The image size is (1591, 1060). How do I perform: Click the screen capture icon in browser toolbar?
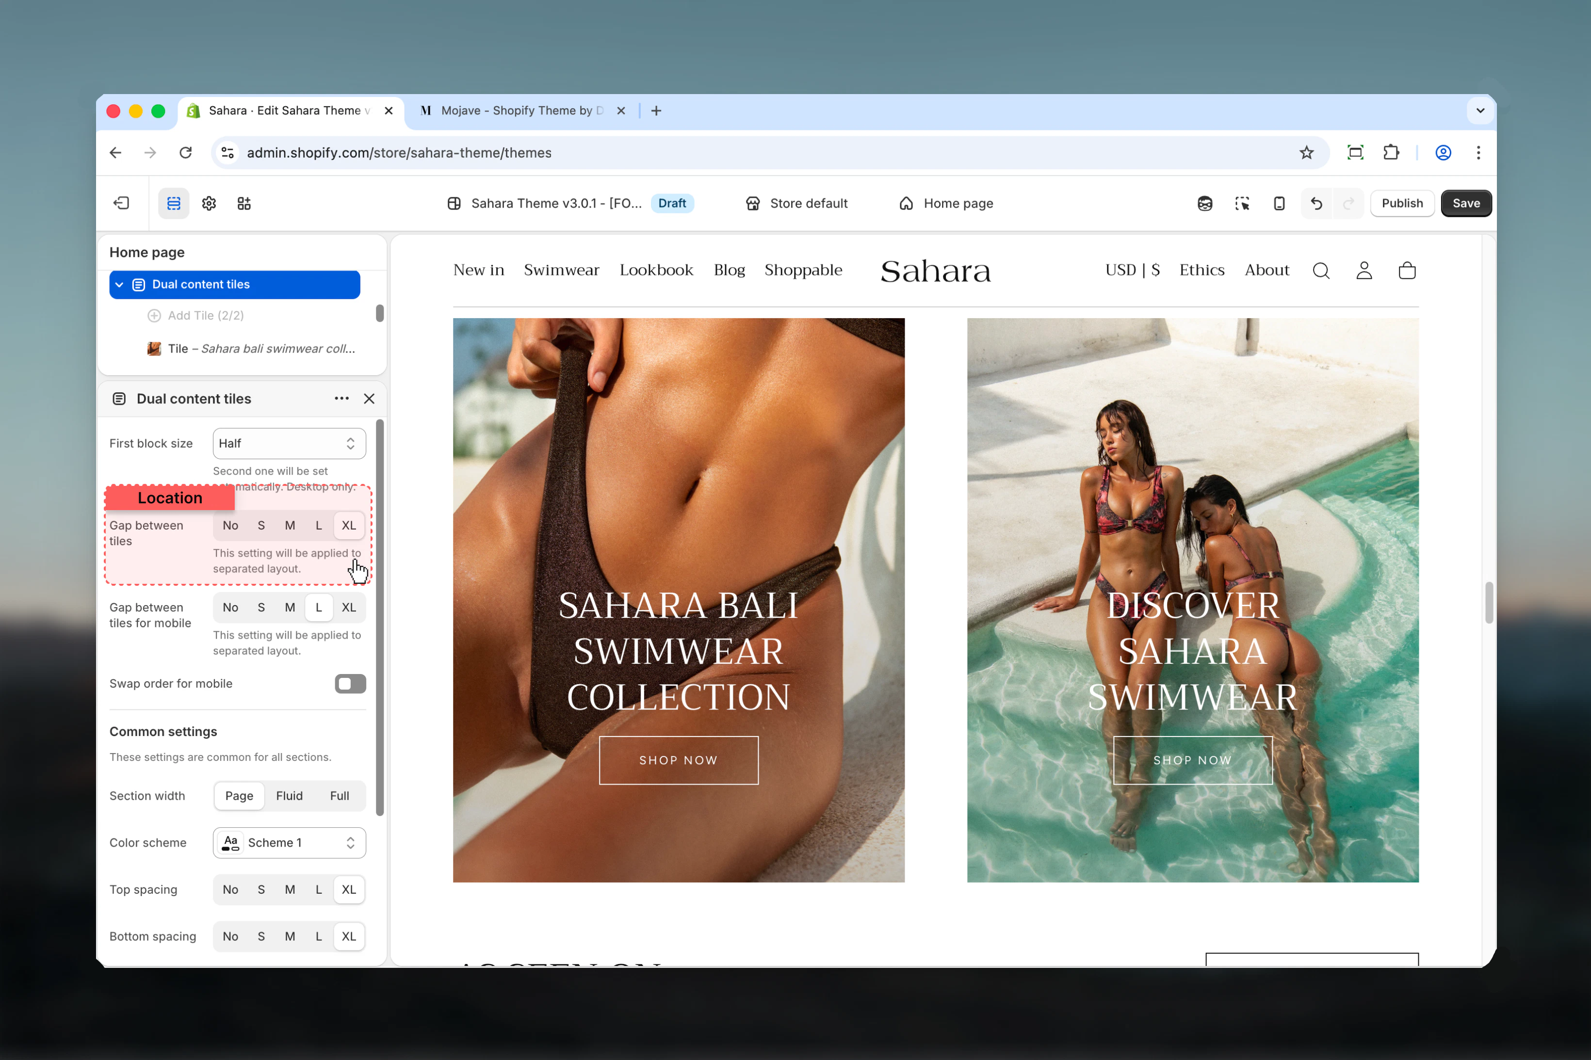1355,153
